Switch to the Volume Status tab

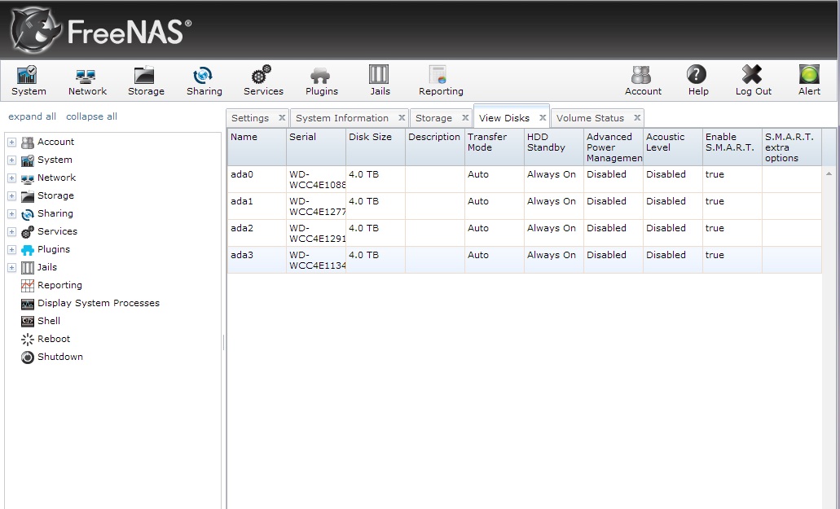pyautogui.click(x=590, y=118)
